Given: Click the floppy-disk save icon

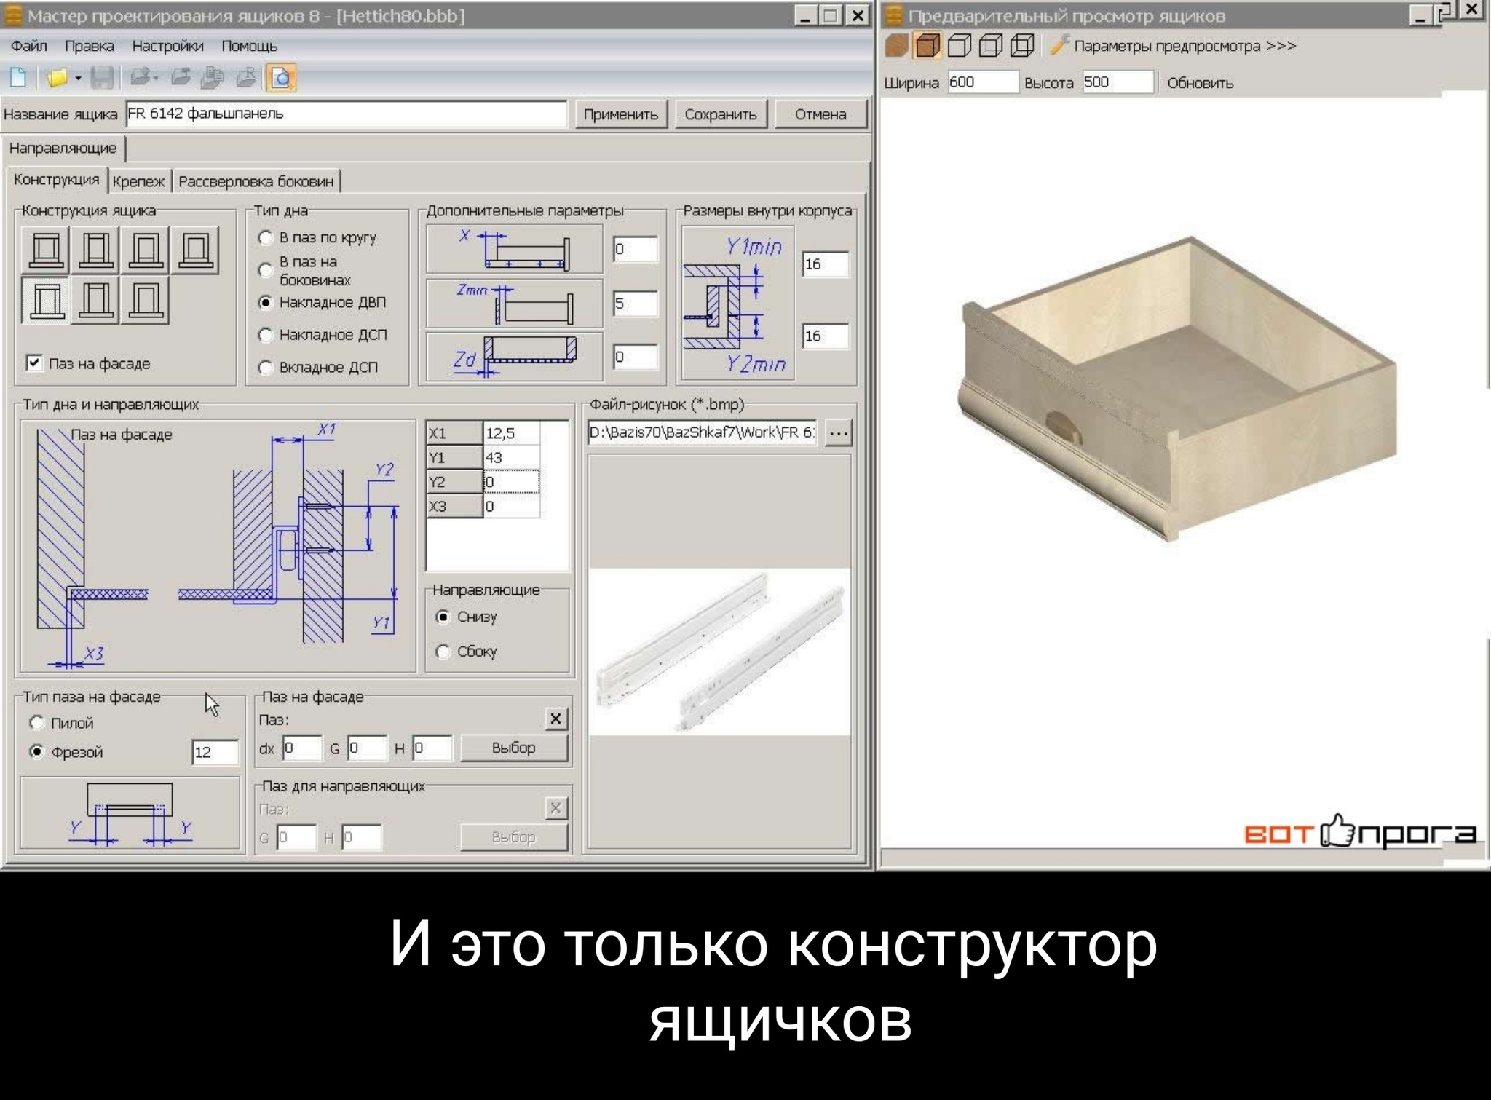Looking at the screenshot, I should pos(103,77).
